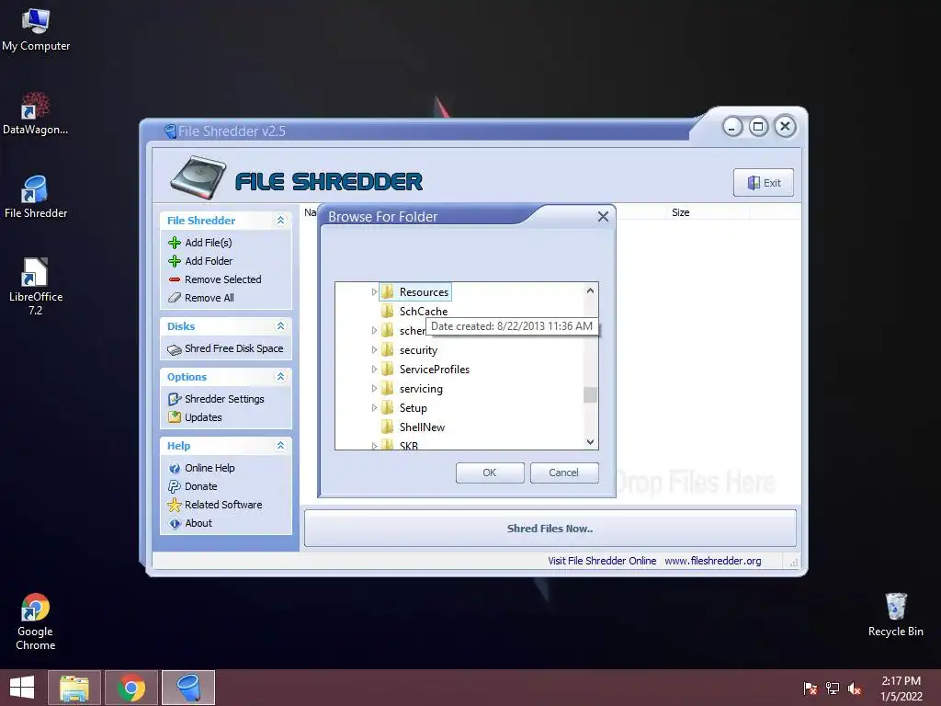The height and width of the screenshot is (706, 941).
Task: Click Shred Files Now button
Action: (550, 529)
